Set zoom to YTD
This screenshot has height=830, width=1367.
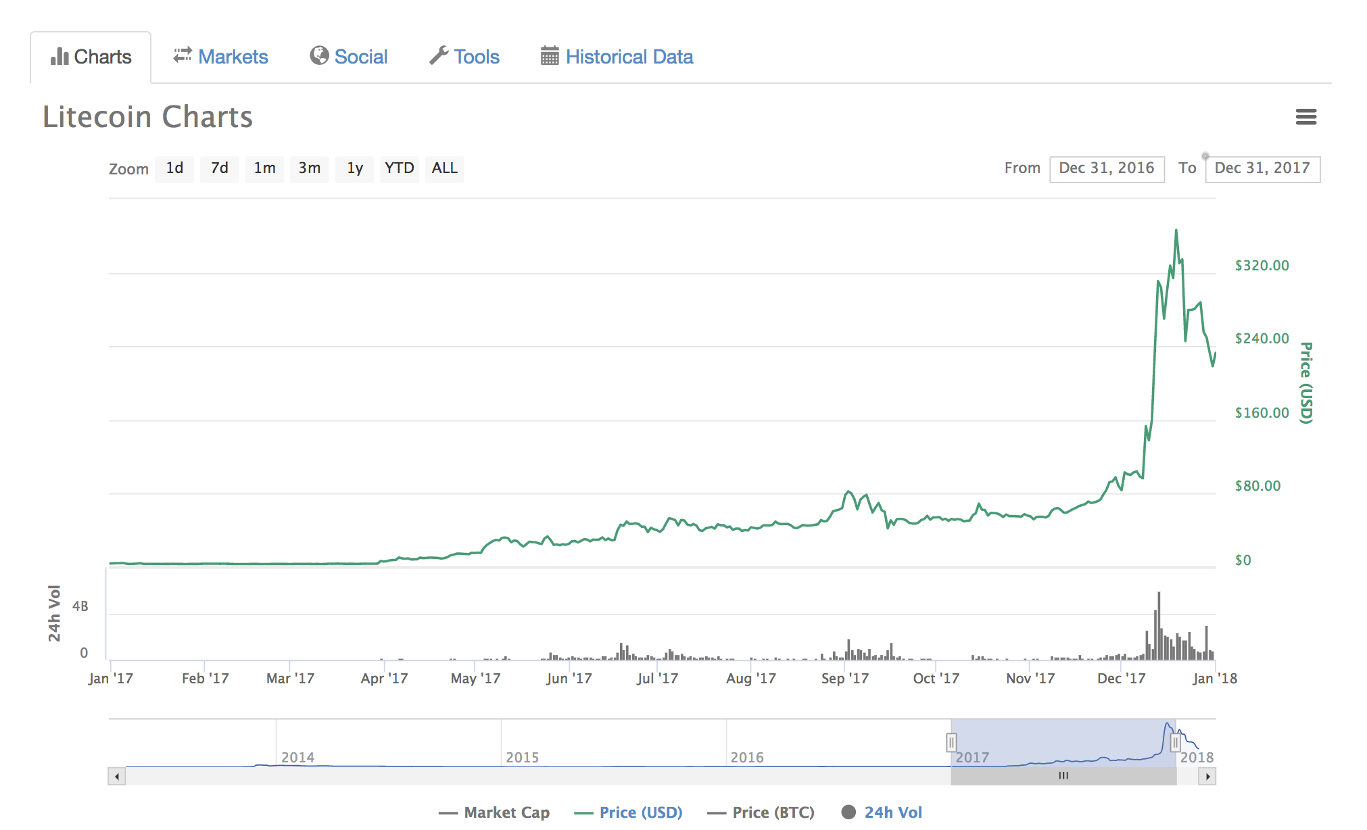point(400,168)
